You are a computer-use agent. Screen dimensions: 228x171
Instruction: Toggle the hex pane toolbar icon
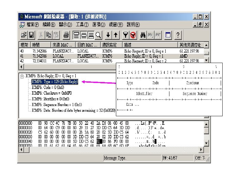coord(91,35)
